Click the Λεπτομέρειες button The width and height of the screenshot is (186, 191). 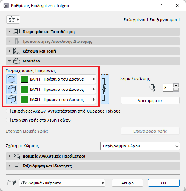tap(150, 101)
